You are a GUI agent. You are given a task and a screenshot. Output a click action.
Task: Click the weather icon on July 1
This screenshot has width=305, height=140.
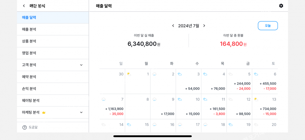point(129,74)
